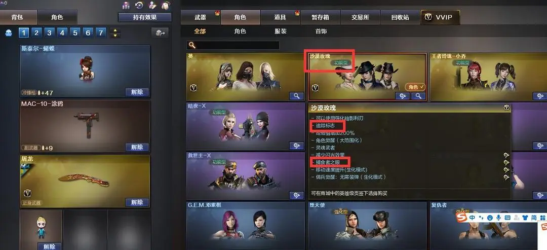Select bag slot number 3

49,33
